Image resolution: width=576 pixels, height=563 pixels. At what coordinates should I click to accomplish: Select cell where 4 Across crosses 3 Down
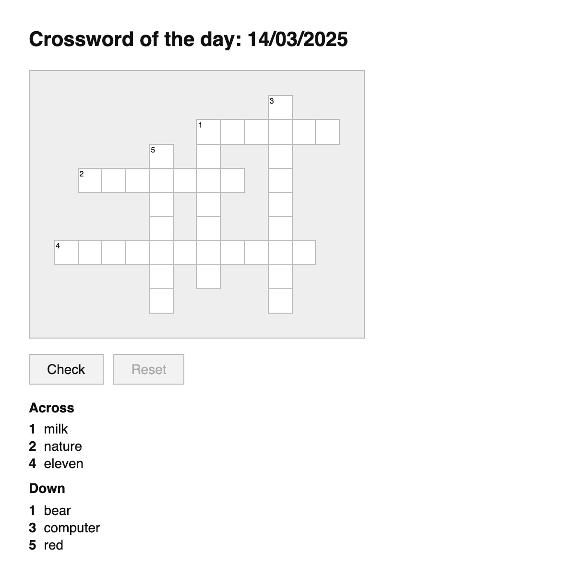[x=280, y=252]
